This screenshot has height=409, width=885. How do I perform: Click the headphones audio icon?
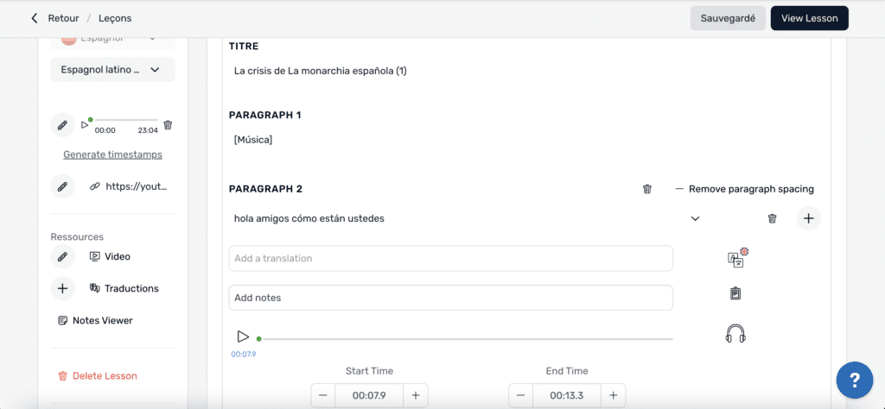point(735,334)
